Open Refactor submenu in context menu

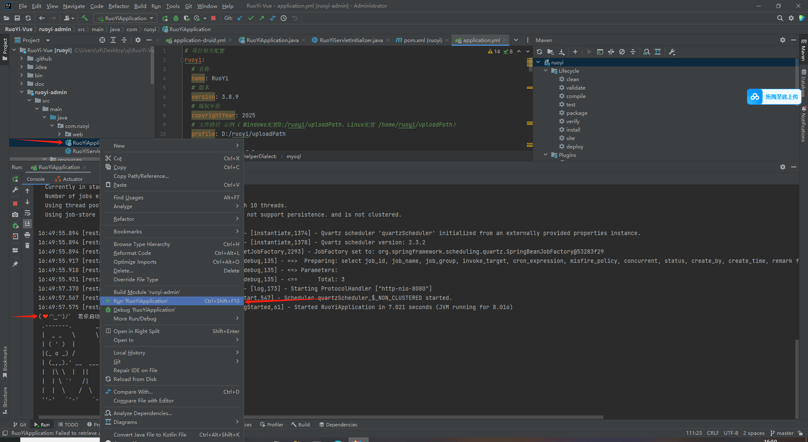pyautogui.click(x=172, y=219)
